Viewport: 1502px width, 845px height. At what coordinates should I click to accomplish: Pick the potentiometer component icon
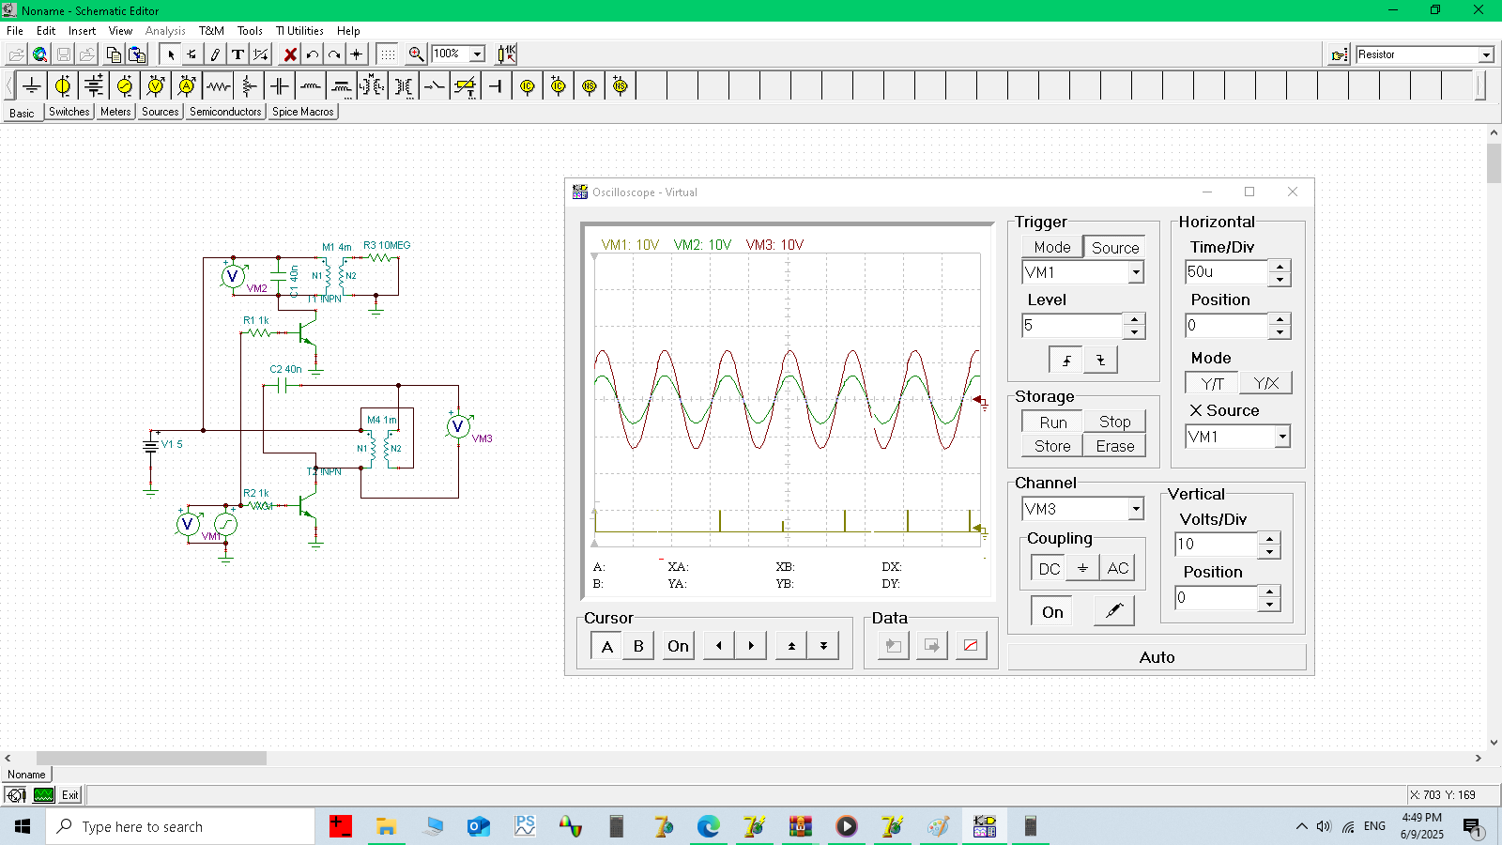point(249,86)
